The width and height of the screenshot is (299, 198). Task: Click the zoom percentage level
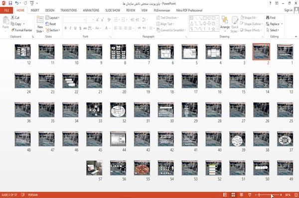pyautogui.click(x=288, y=195)
